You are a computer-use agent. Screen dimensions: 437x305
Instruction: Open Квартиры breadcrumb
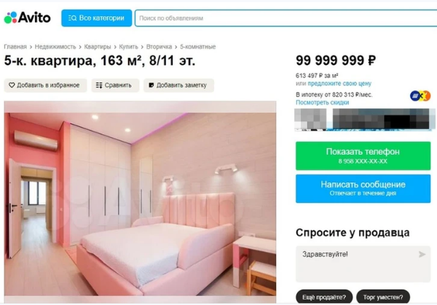[98, 47]
